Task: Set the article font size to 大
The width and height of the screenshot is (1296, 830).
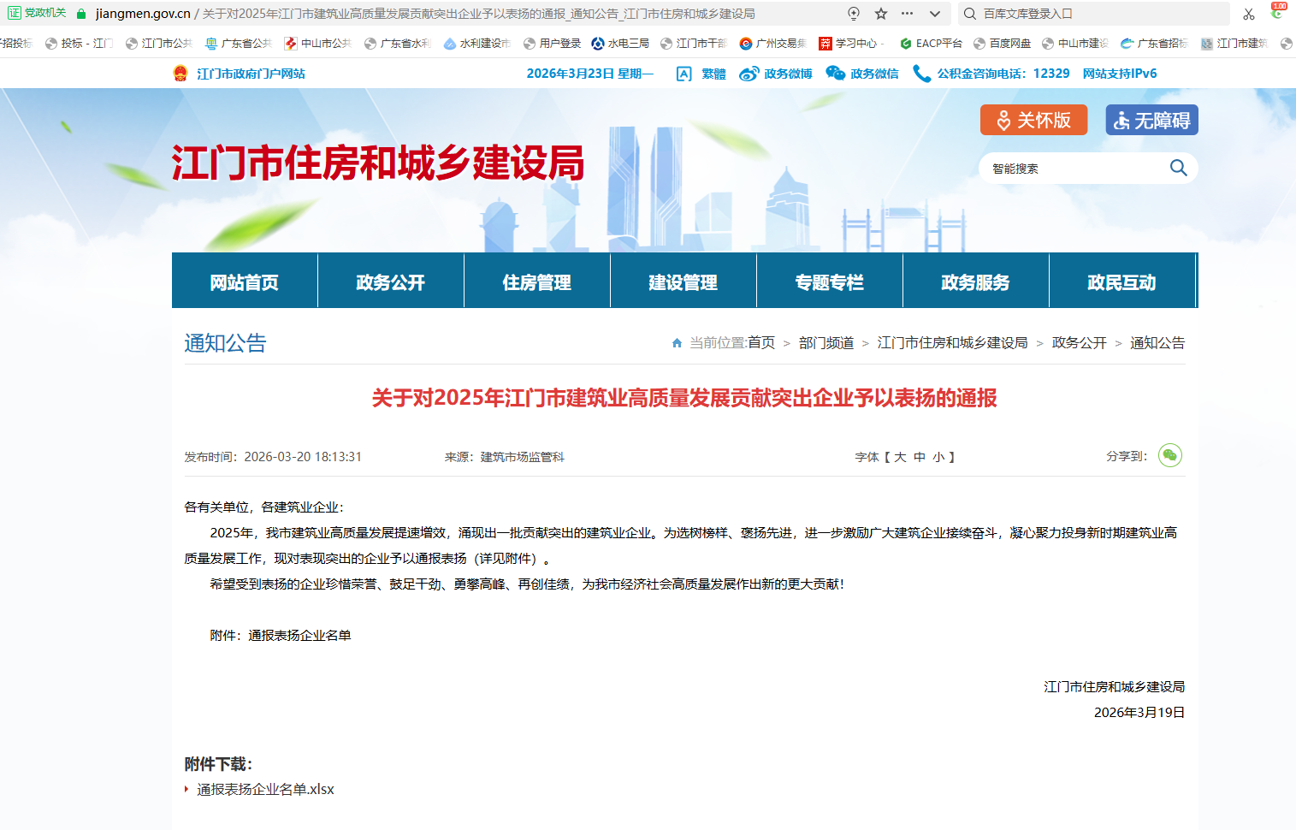Action: (x=900, y=457)
